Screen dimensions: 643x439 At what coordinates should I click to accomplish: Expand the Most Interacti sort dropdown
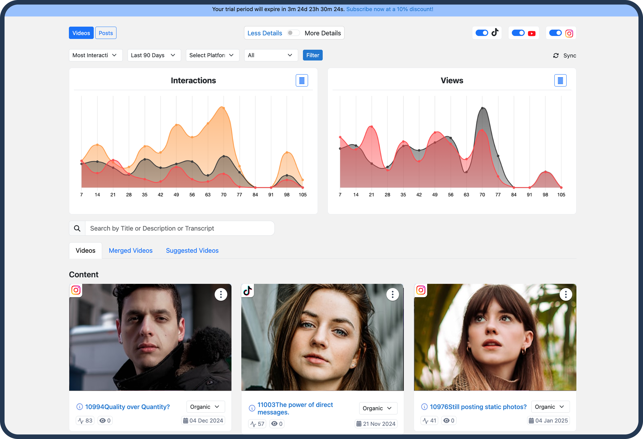96,55
